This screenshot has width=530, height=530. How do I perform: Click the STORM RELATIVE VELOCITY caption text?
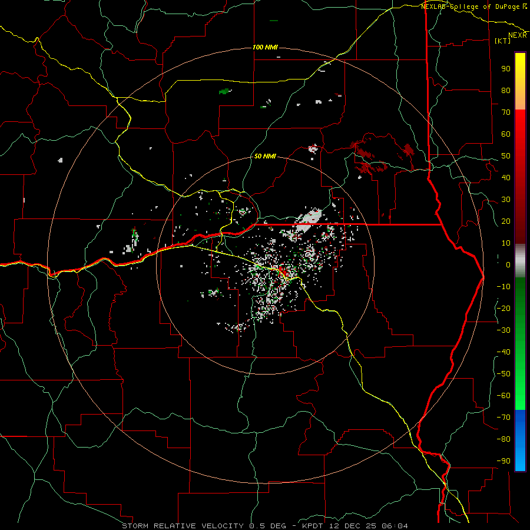(x=183, y=526)
